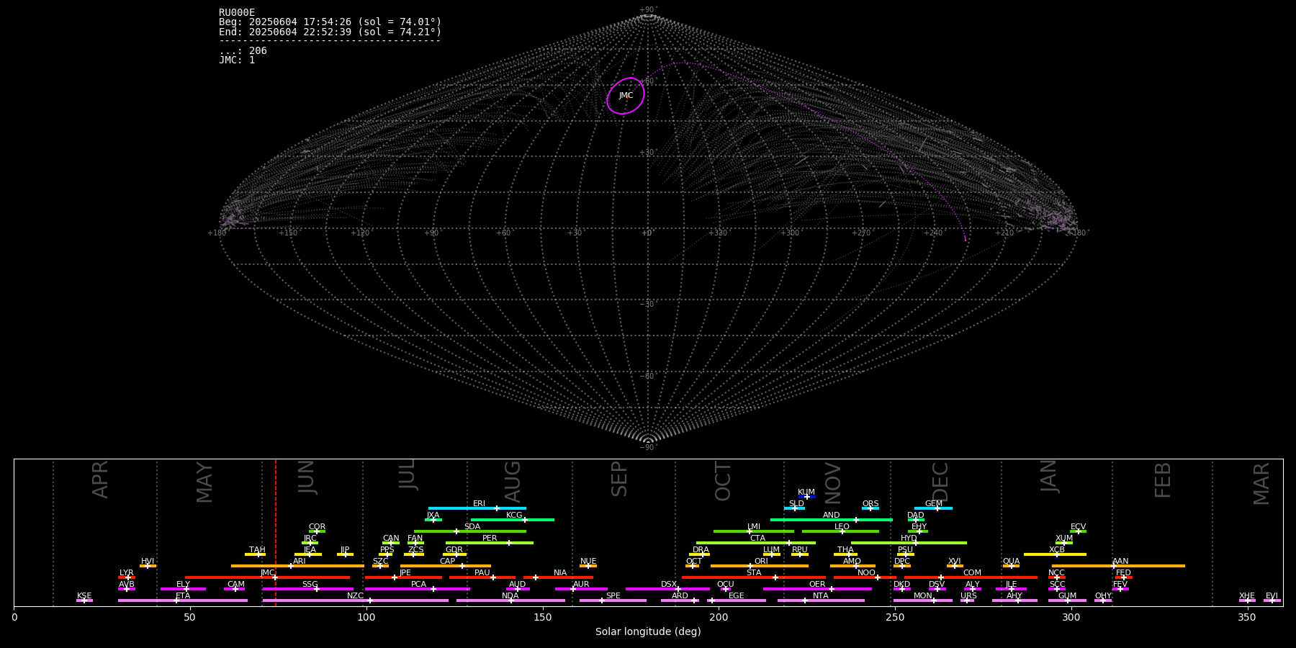Click the AND shower label
This screenshot has width=1296, height=648.
click(x=831, y=516)
